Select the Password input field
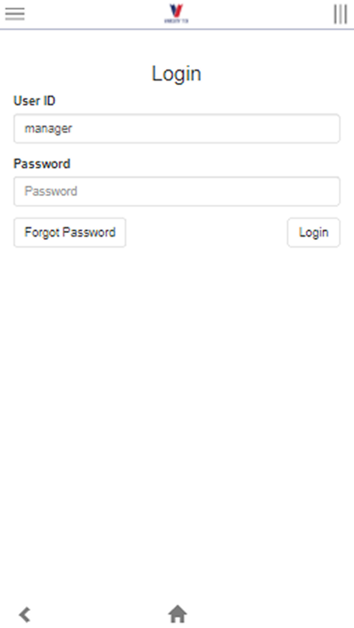The width and height of the screenshot is (354, 628). click(x=177, y=191)
